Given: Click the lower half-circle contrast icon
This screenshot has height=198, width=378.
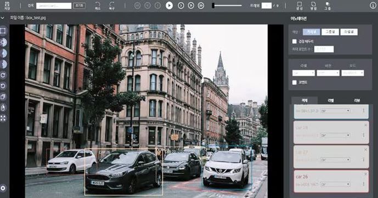Looking at the screenshot, I should pos(3,64).
